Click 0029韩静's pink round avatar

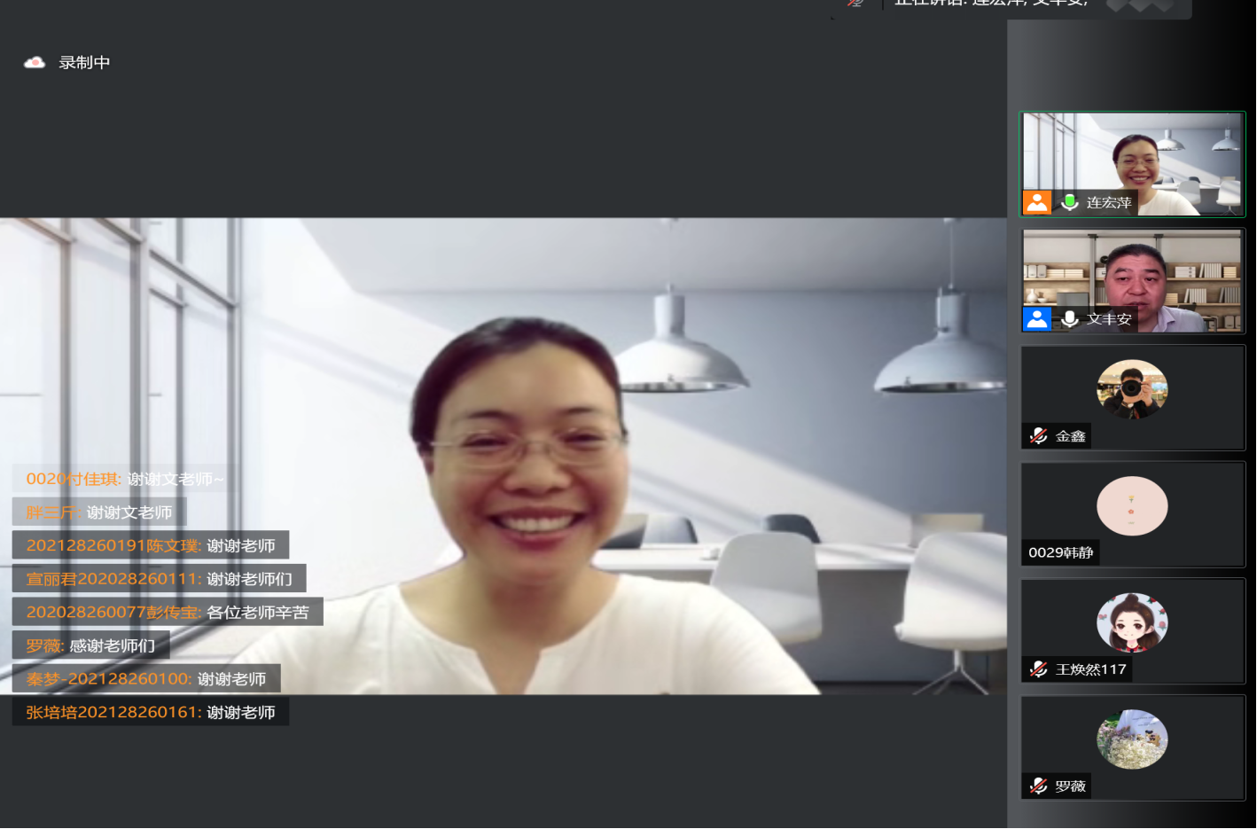coord(1132,505)
